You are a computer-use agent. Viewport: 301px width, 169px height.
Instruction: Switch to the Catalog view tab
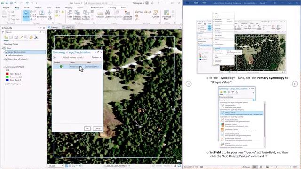(x=53, y=27)
